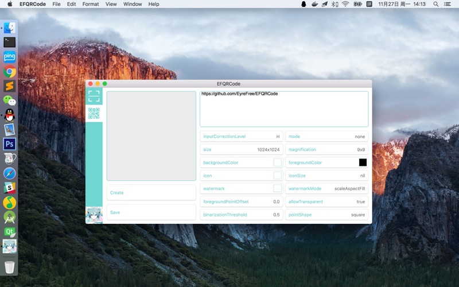459x287 pixels.
Task: Edit binarizationThreshold 0.5 value
Action: 241,215
